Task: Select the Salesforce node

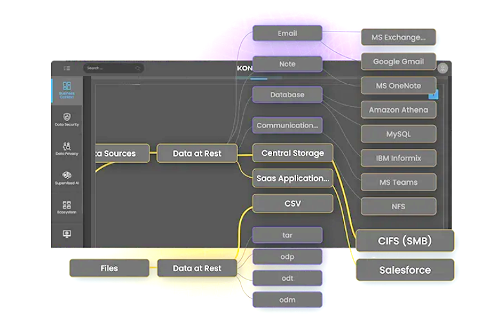Action: coord(404,270)
